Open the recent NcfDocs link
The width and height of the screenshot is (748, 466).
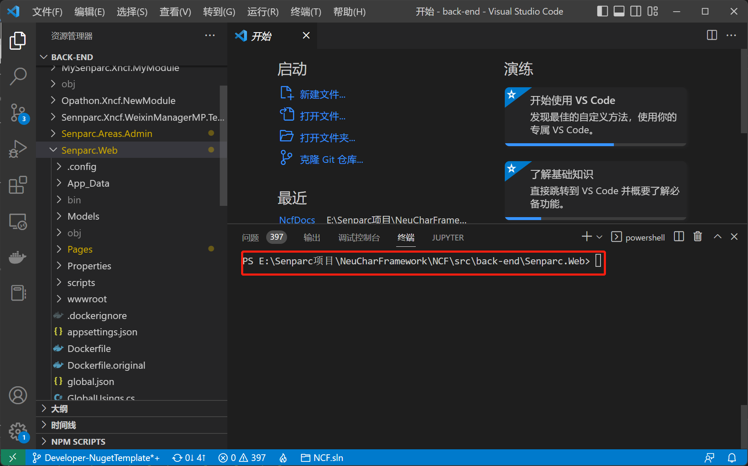tap(297, 220)
